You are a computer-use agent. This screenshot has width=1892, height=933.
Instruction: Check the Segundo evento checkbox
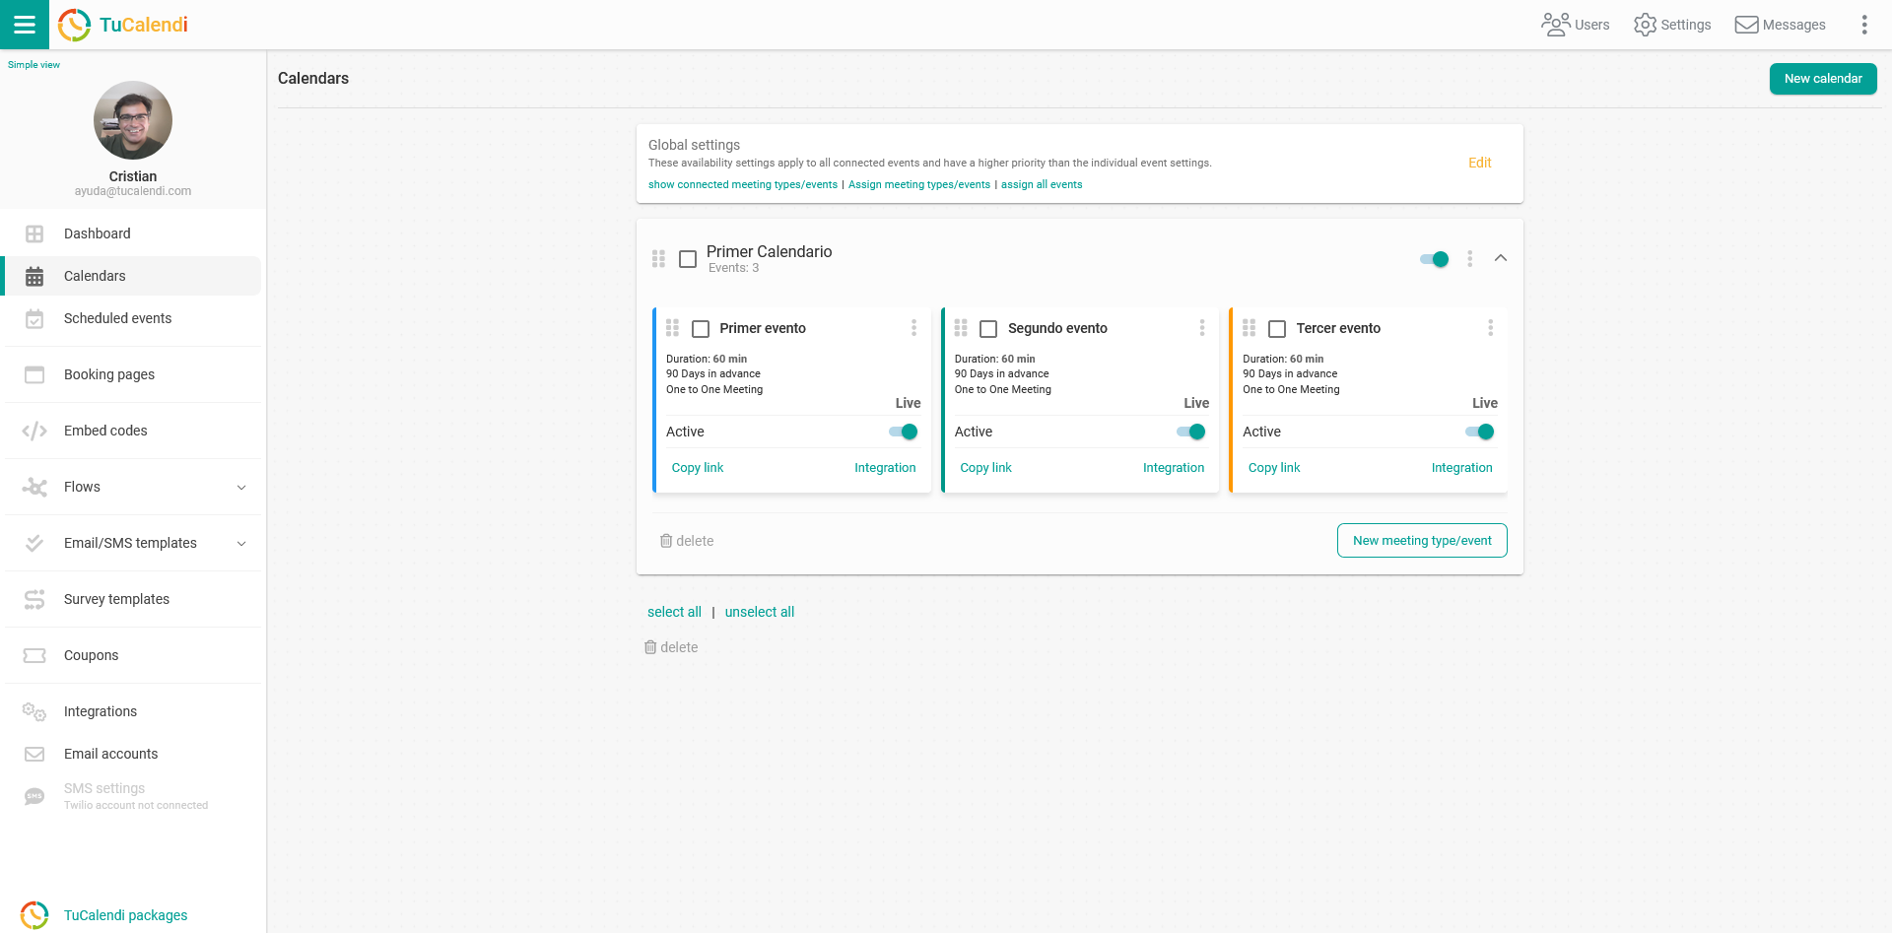(x=988, y=329)
